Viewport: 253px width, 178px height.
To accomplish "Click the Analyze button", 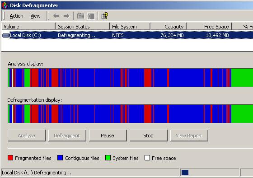I will [x=27, y=136].
